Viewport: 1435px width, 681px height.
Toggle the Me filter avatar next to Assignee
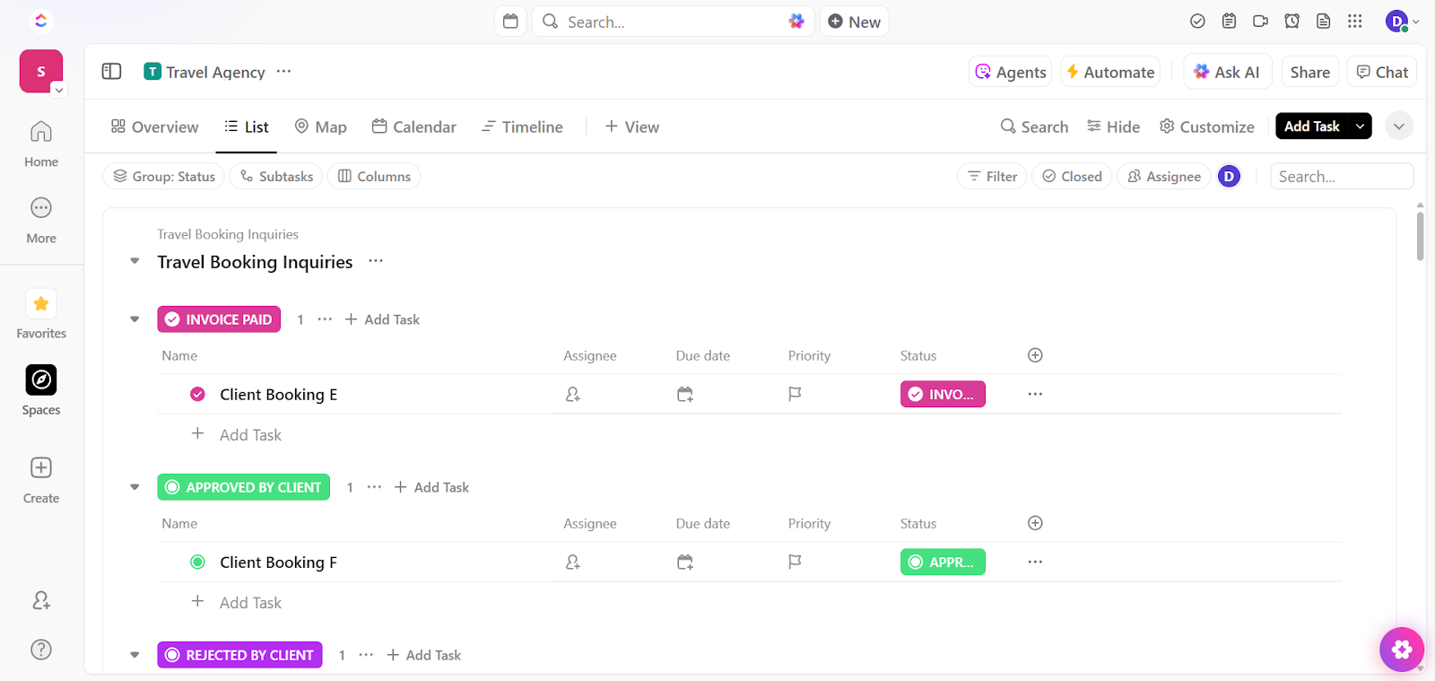pos(1228,176)
